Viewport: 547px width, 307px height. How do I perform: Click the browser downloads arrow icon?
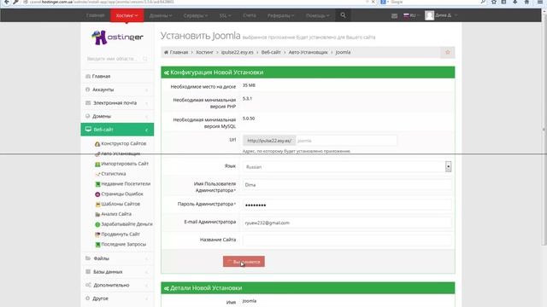coord(515,2)
